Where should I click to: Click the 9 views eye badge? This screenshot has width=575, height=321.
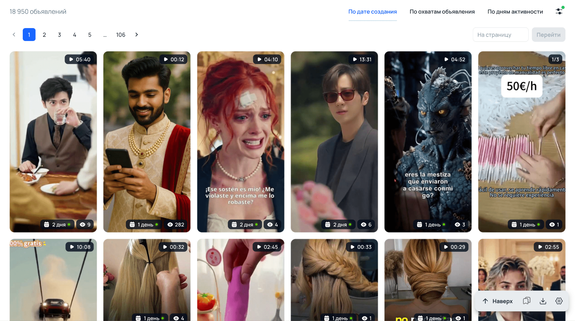(85, 224)
